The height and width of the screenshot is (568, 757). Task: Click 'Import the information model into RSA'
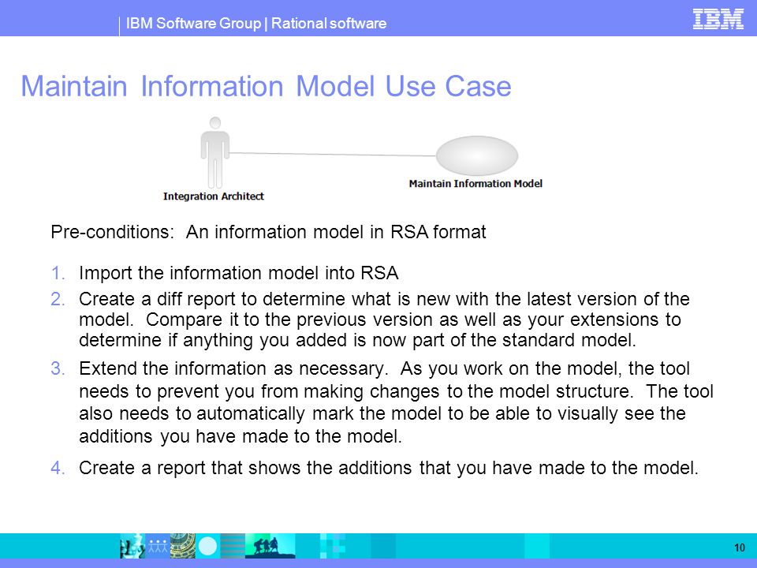[238, 274]
